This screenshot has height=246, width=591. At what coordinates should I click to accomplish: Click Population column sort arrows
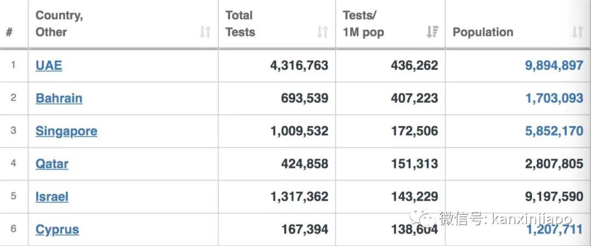pyautogui.click(x=577, y=32)
